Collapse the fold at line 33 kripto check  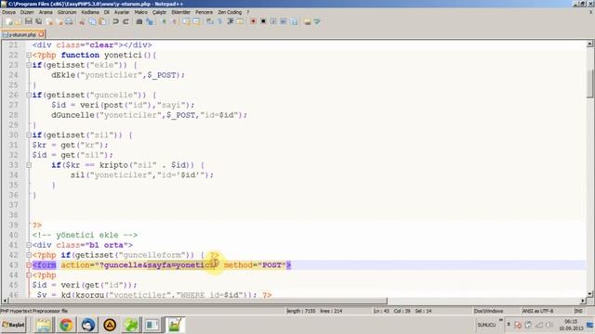click(x=29, y=165)
